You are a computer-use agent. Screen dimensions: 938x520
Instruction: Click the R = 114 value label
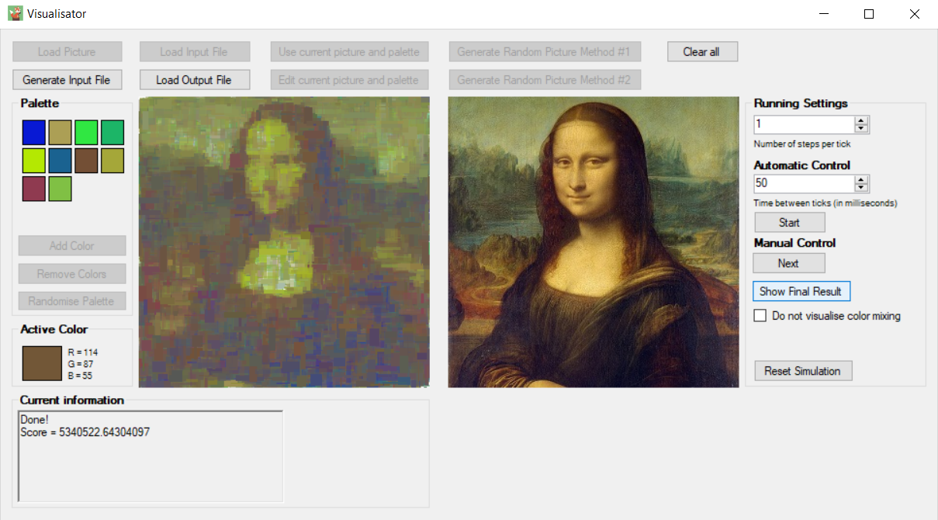pyautogui.click(x=83, y=352)
